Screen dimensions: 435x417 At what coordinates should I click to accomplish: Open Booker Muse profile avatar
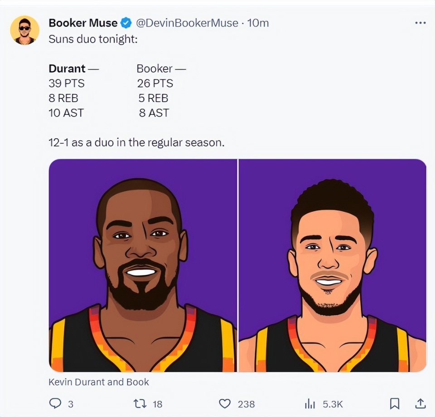pos(24,30)
